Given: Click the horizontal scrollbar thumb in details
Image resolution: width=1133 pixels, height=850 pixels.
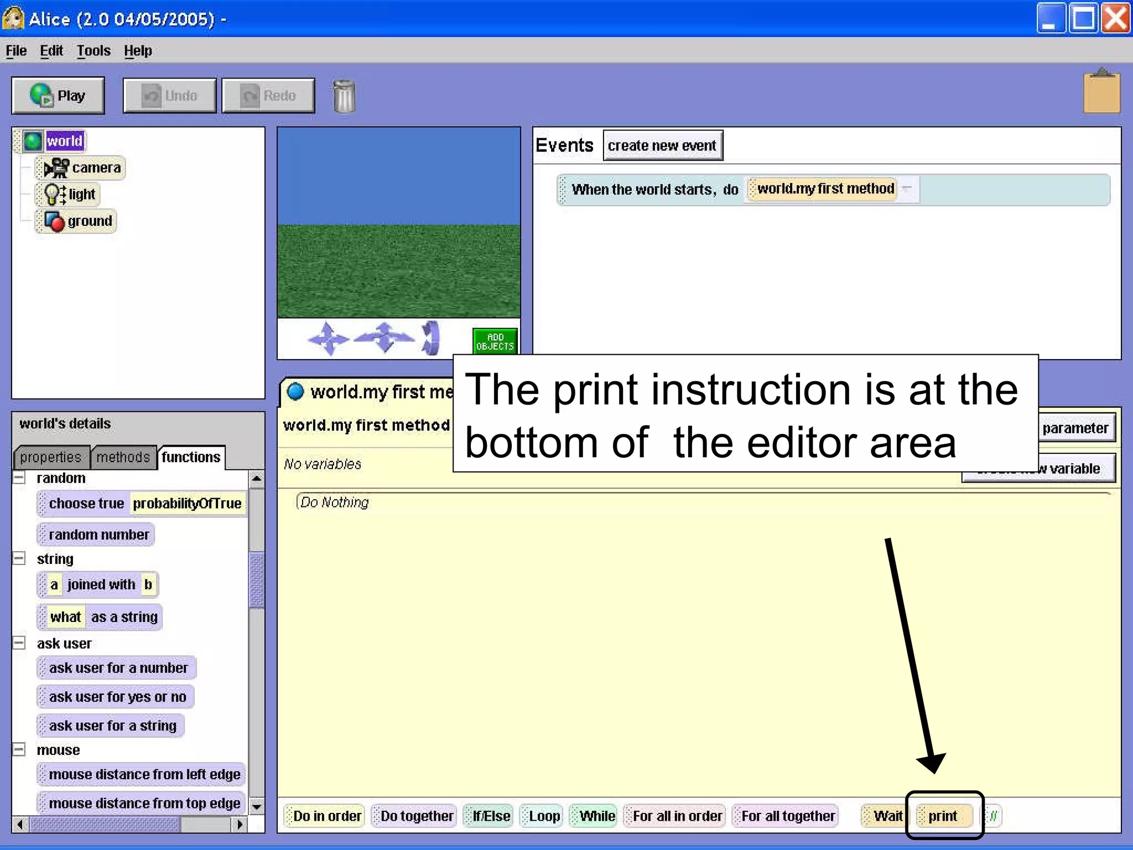Looking at the screenshot, I should pyautogui.click(x=105, y=825).
